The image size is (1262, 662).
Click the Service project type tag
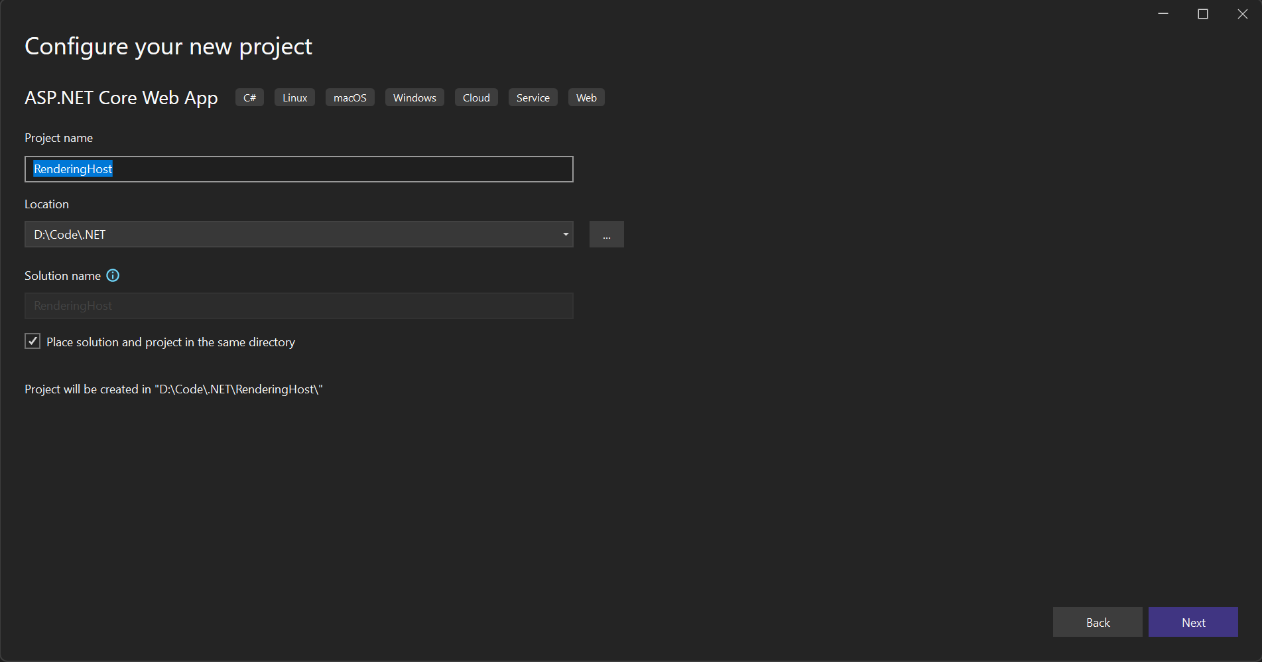pos(533,98)
